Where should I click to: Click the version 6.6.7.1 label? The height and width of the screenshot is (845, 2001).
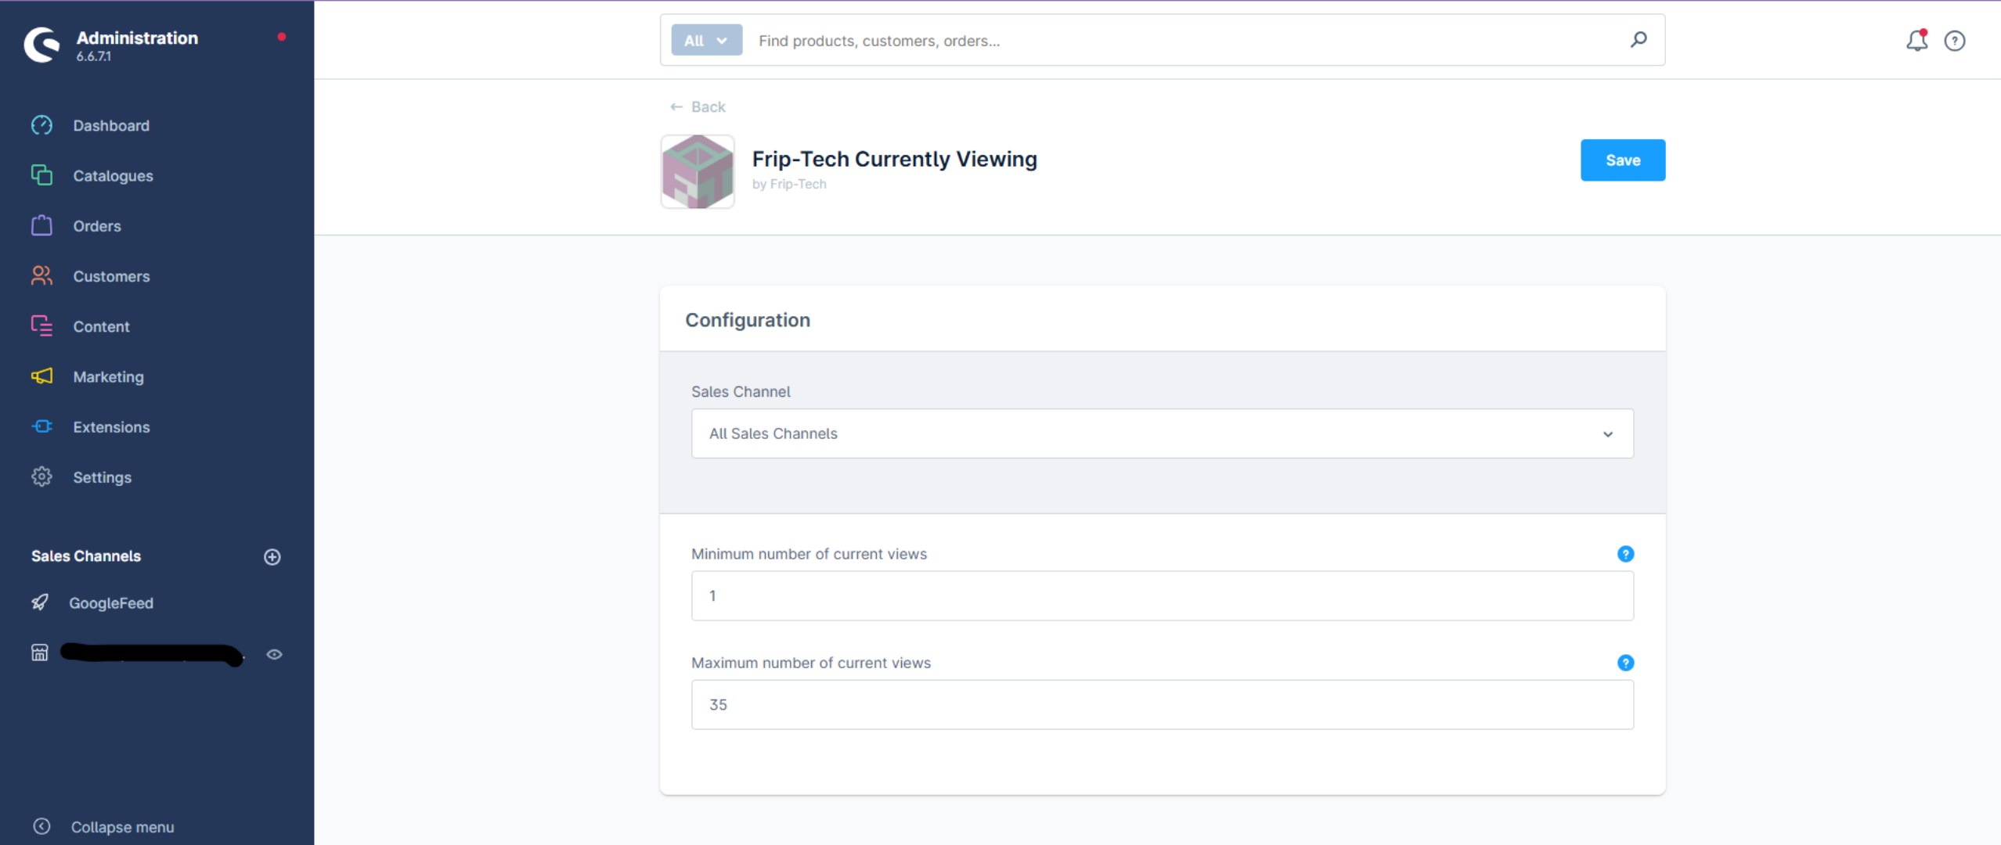click(x=94, y=56)
